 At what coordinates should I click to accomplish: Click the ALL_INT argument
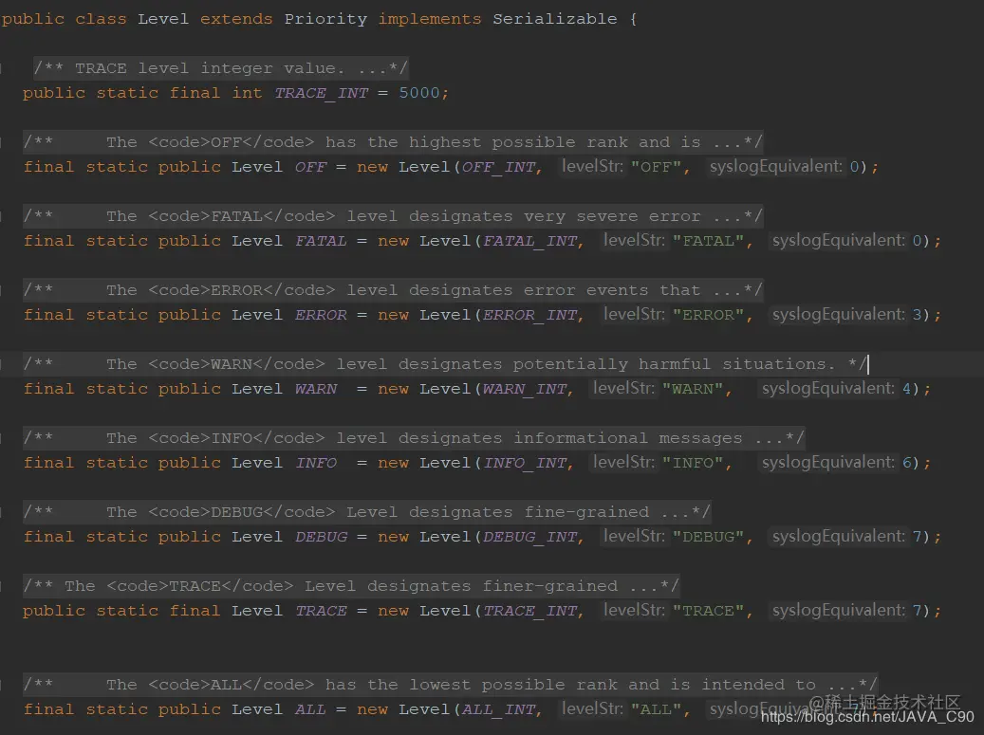click(x=499, y=709)
